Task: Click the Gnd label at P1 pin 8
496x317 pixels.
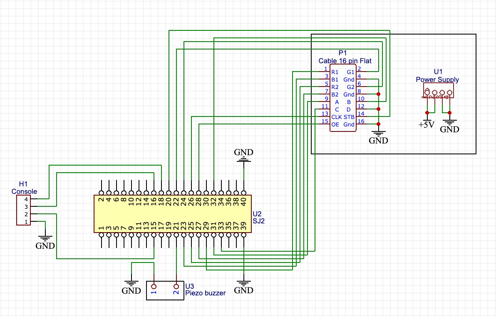Action: point(349,94)
